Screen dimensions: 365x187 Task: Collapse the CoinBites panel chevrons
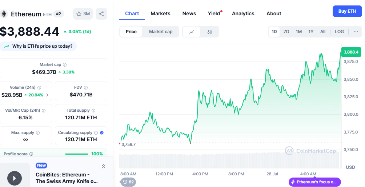[x=104, y=166]
